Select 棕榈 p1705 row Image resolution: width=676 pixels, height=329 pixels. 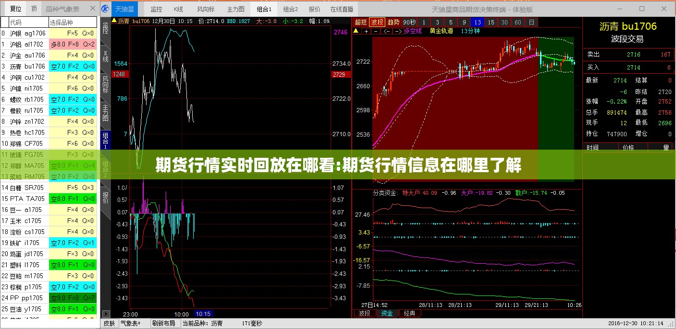click(x=49, y=287)
